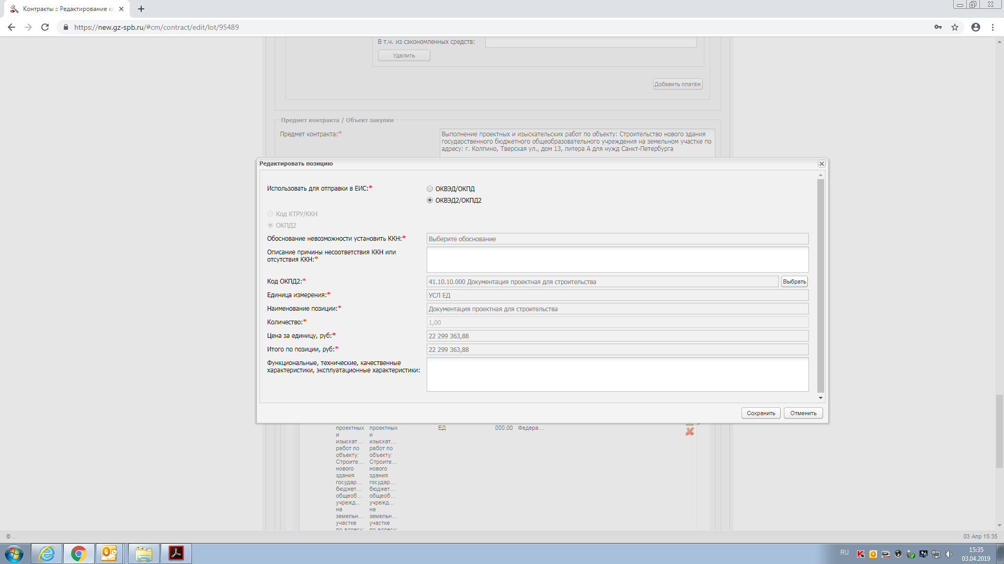The height and width of the screenshot is (564, 1004).
Task: Open the Выберите обоснование dropdown
Action: pos(617,239)
